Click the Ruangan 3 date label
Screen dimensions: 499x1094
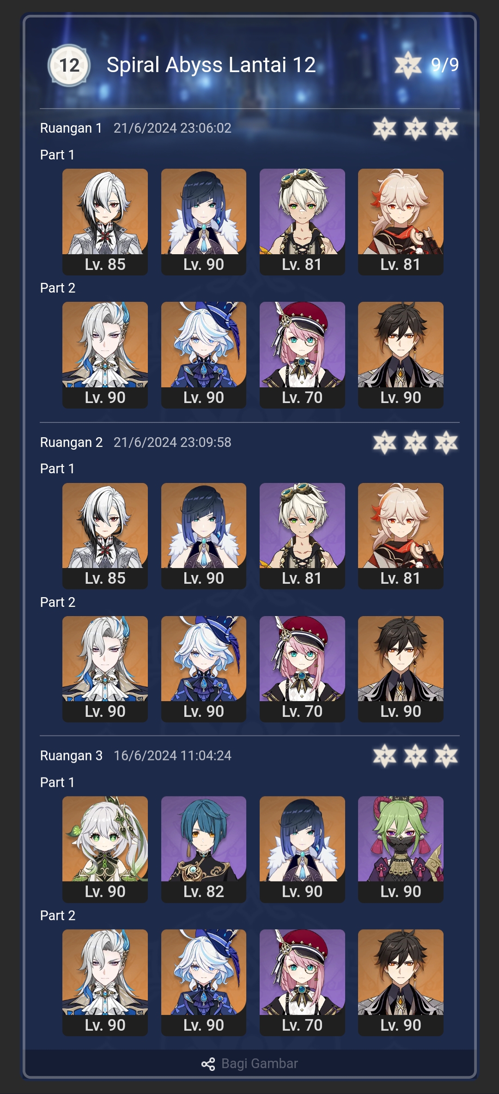(x=172, y=756)
